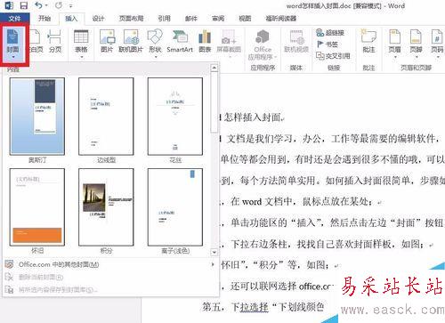Switch to the 引用 References tab
Screen dimensions: 445x323
165,19
